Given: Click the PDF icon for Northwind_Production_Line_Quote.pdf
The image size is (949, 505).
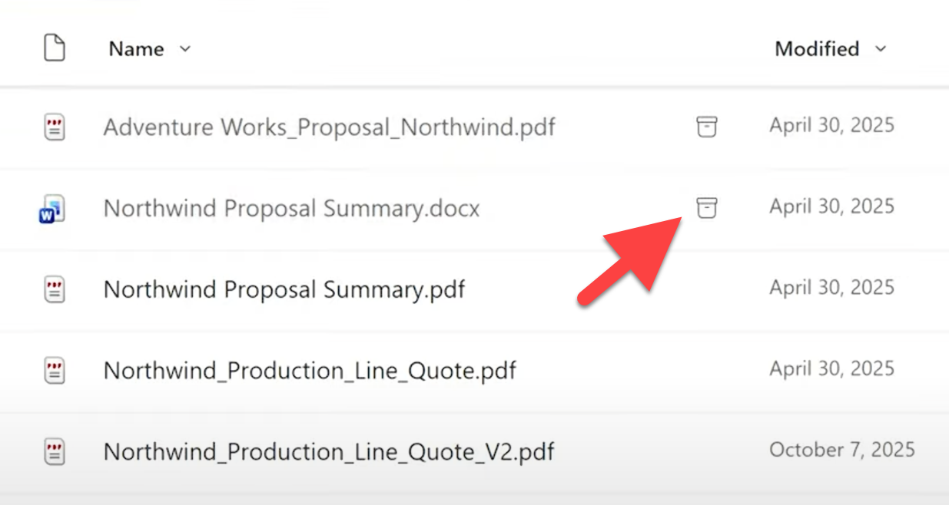Looking at the screenshot, I should (x=55, y=370).
